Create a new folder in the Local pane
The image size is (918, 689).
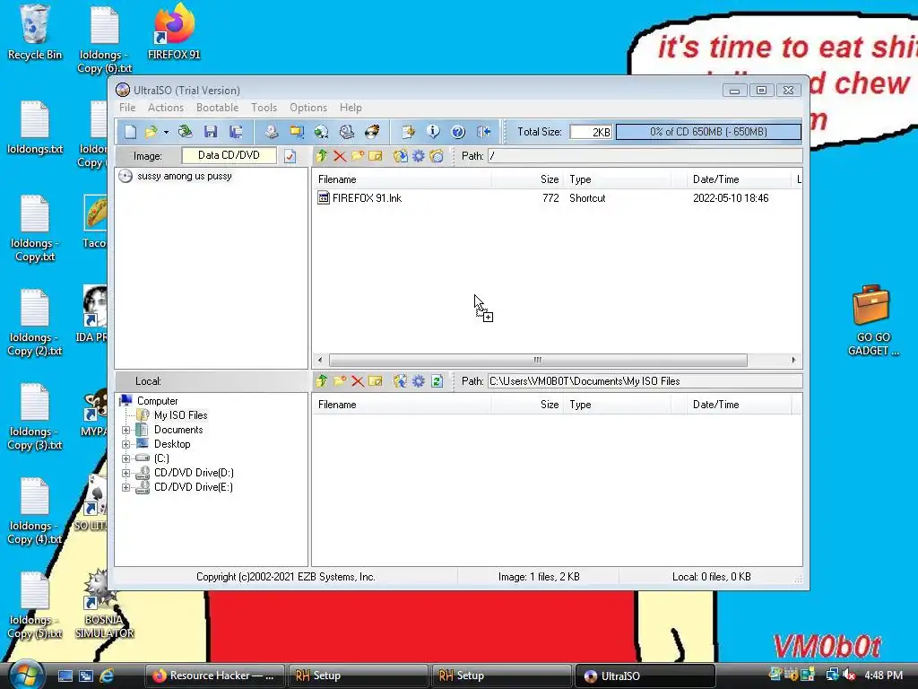coord(340,380)
